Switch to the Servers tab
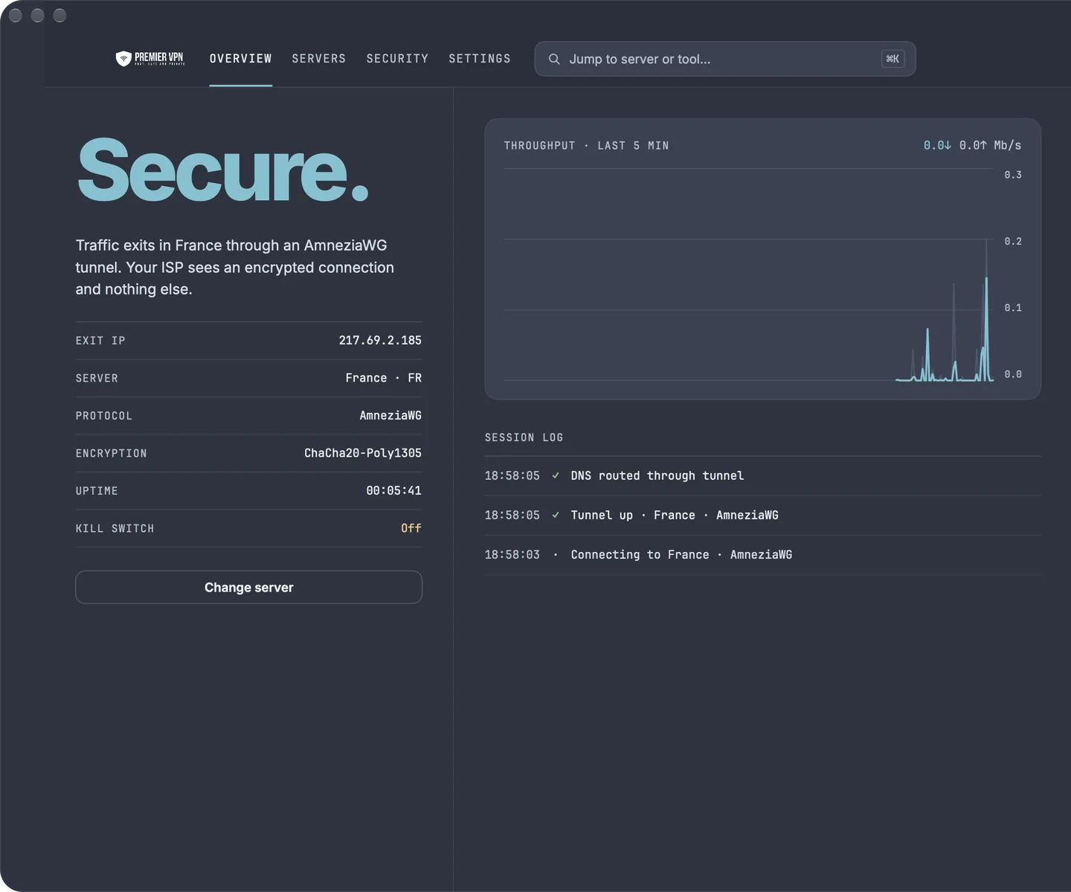This screenshot has width=1071, height=892. point(318,59)
